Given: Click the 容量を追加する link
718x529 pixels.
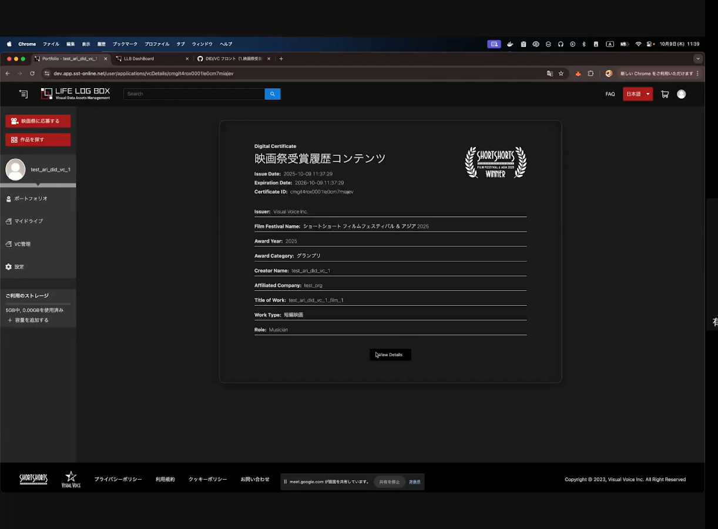Looking at the screenshot, I should (28, 320).
